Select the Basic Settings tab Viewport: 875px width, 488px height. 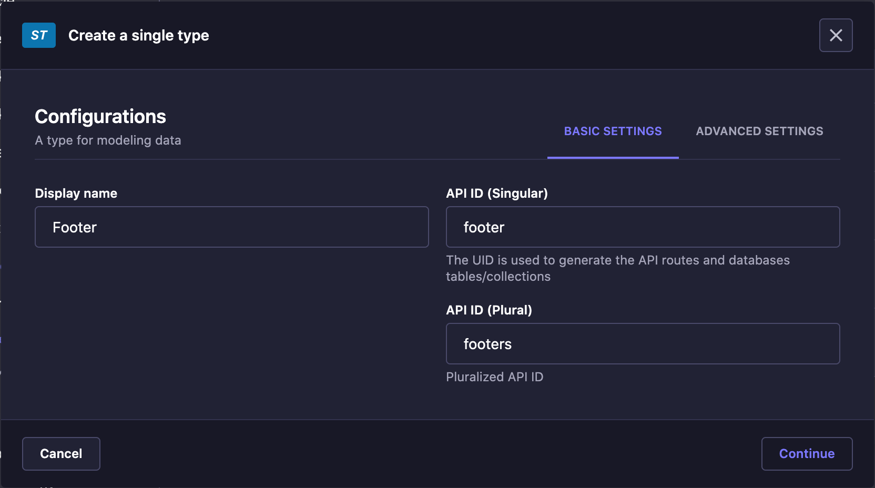(x=613, y=131)
